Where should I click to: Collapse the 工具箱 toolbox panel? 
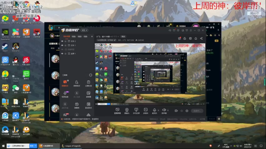tap(90, 75)
